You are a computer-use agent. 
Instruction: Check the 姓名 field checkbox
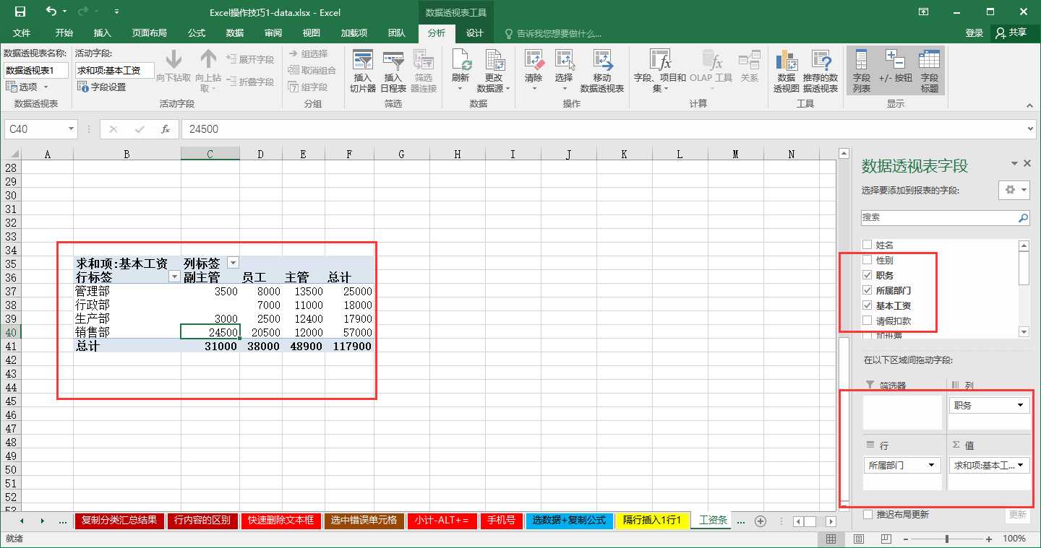(867, 245)
